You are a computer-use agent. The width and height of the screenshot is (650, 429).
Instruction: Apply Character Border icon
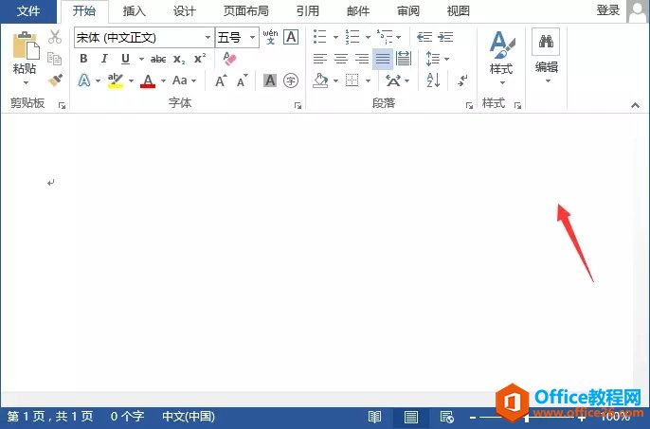coord(292,37)
